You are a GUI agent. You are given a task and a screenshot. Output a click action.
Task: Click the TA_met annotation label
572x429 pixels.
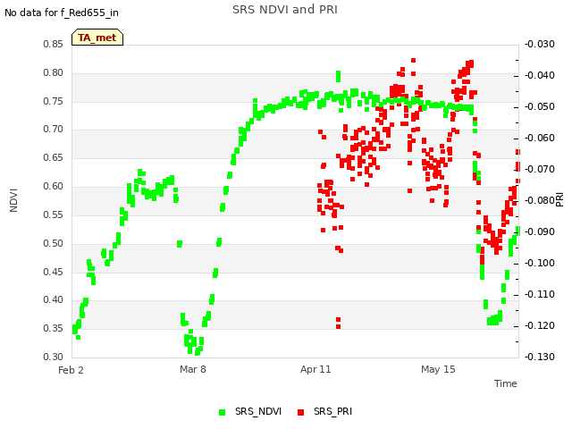tap(97, 38)
